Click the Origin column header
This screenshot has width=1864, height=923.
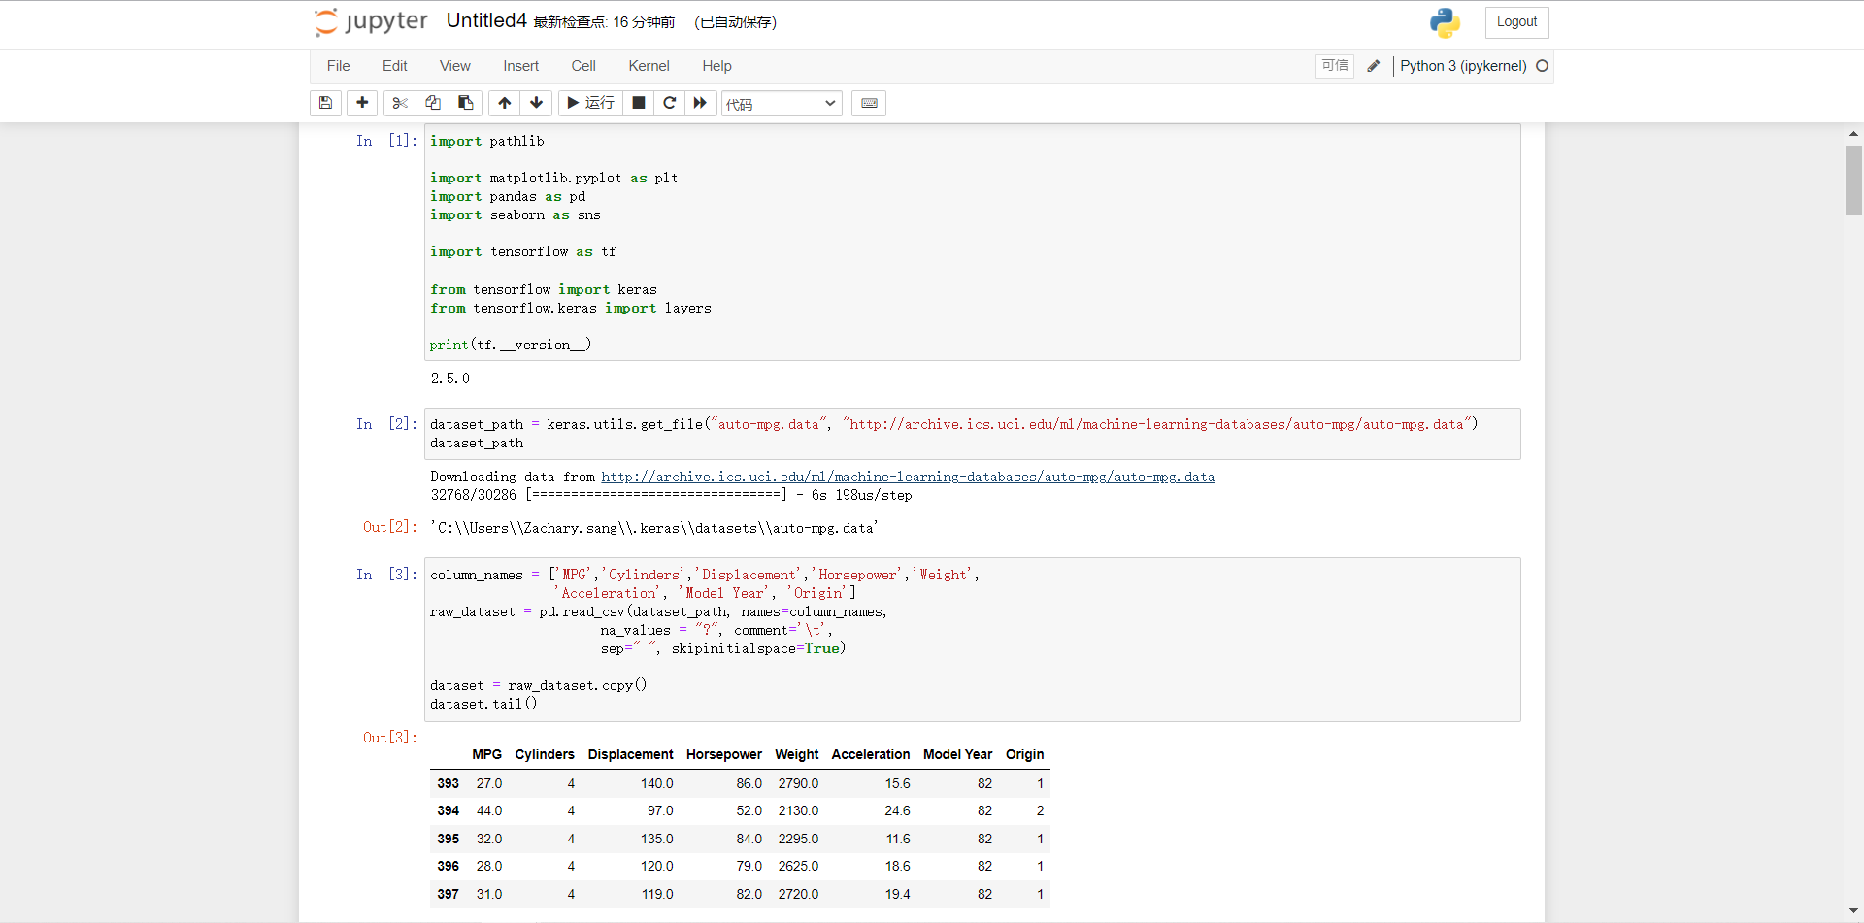click(x=1025, y=754)
